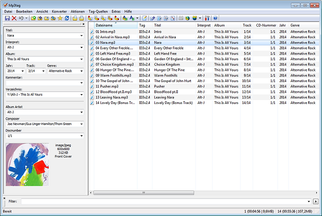
Task: Expand the Genre dropdown
Action: pyautogui.click(x=81, y=71)
